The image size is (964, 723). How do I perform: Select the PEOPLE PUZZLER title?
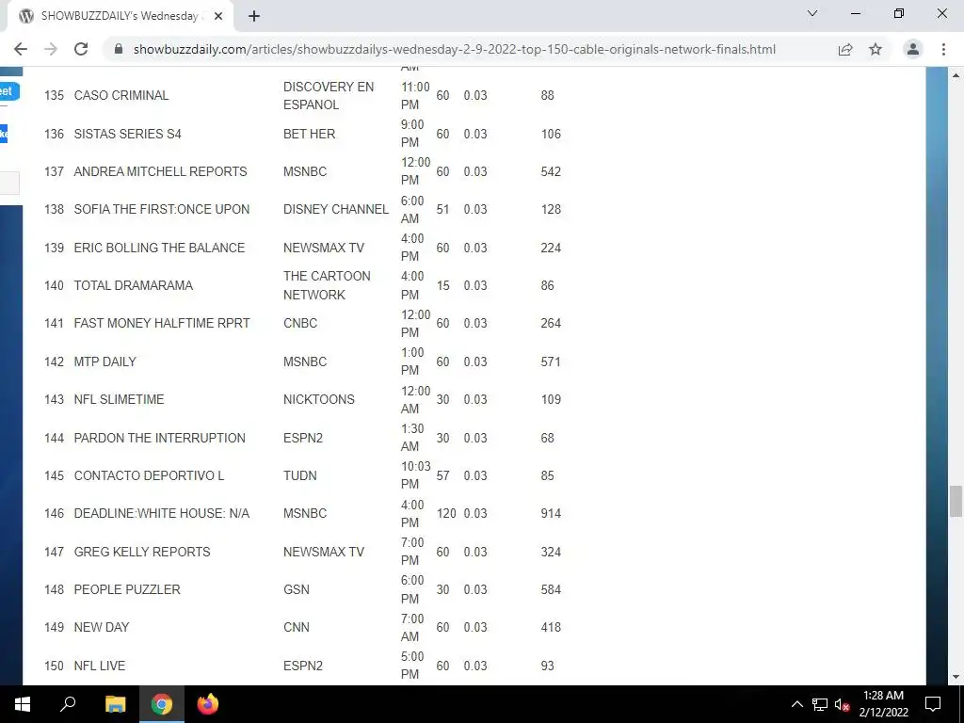point(127,589)
